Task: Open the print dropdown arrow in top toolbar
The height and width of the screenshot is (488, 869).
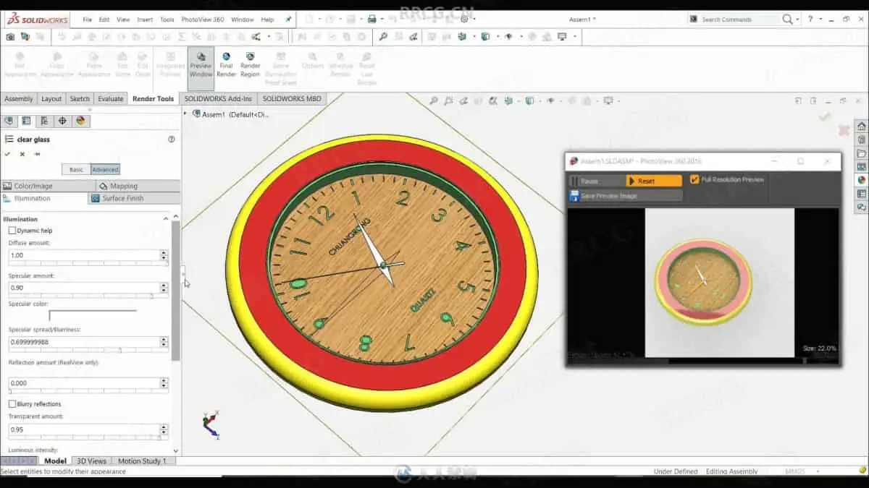Action: pos(382,20)
